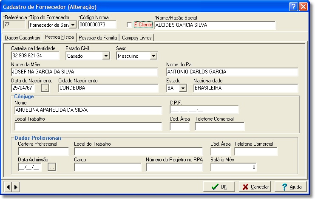Viewport: 315px width, 200px height.
Task: Click Dados Profissionais Telefone Comercial field
Action: pos(256,152)
